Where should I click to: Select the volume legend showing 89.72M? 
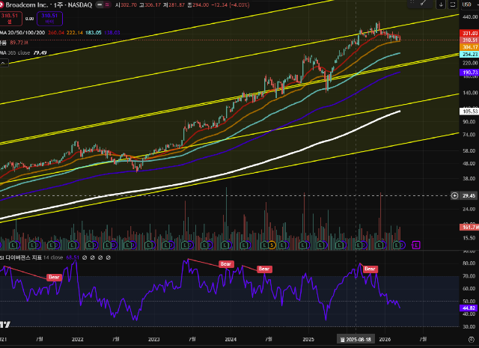point(14,43)
